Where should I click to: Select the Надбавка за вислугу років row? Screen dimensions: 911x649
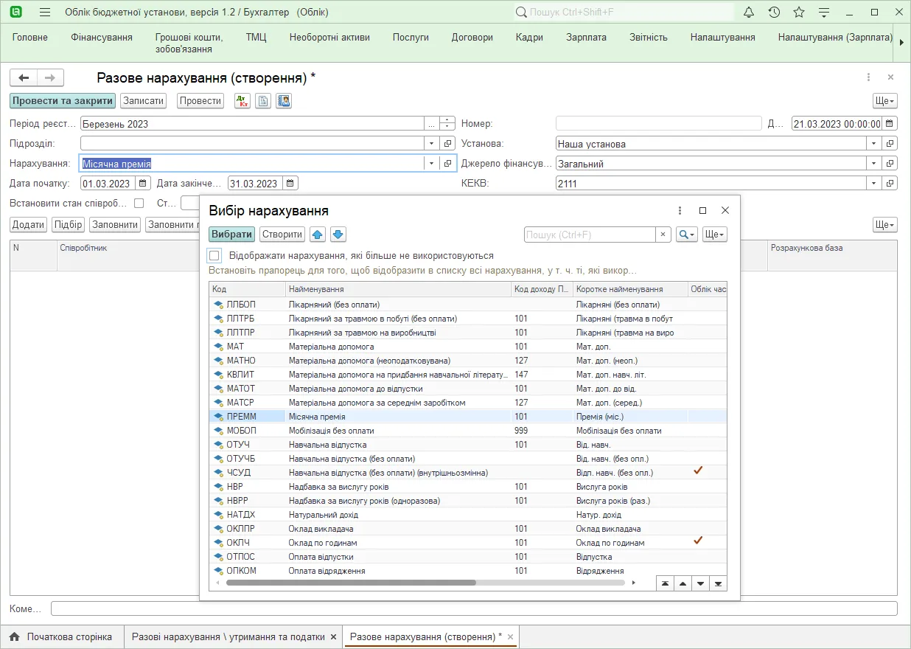coord(467,487)
